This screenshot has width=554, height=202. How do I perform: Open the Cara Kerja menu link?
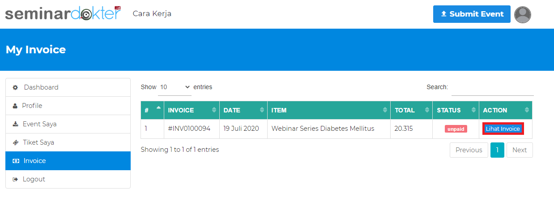pos(152,14)
